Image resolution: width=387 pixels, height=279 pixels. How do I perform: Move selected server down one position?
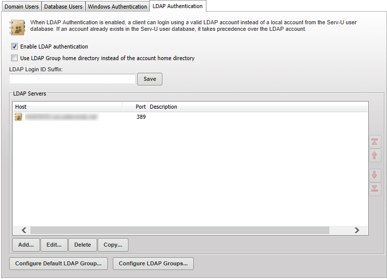point(375,175)
